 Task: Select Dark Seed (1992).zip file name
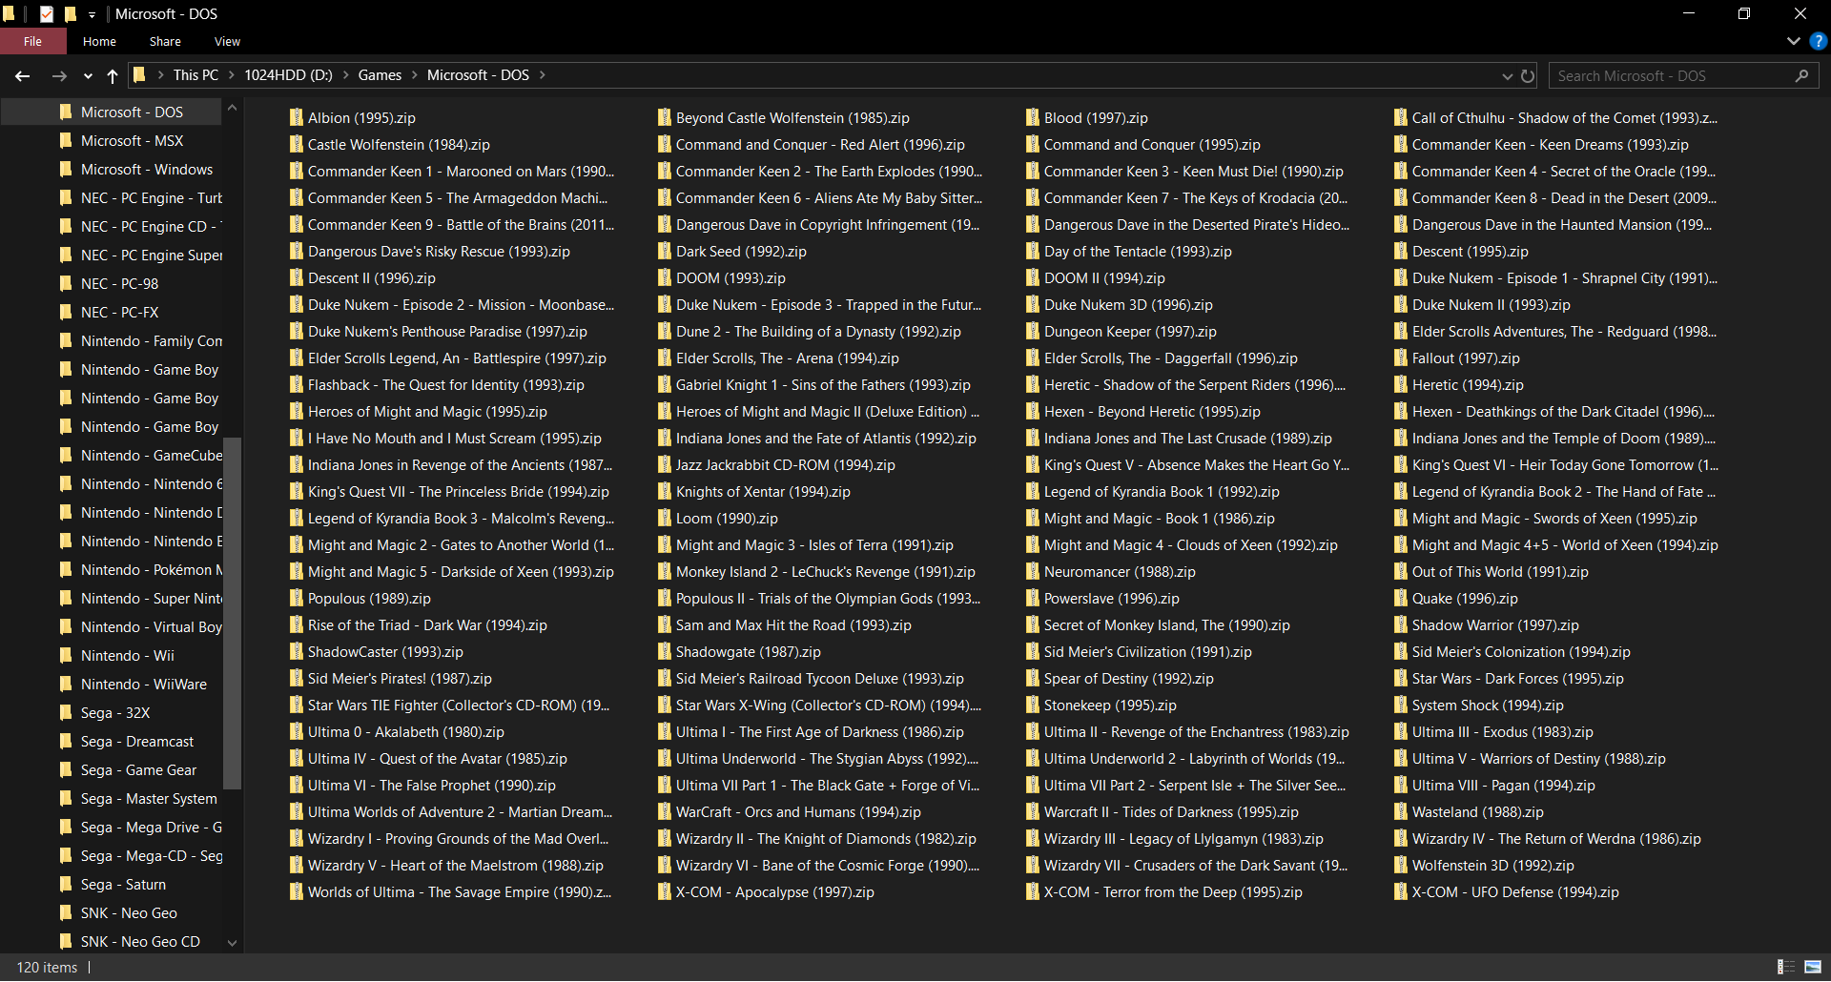(x=741, y=252)
